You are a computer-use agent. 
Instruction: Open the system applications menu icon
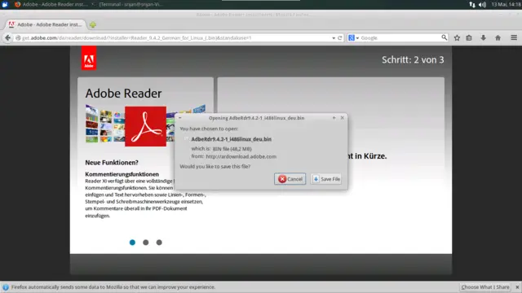tap(5, 4)
